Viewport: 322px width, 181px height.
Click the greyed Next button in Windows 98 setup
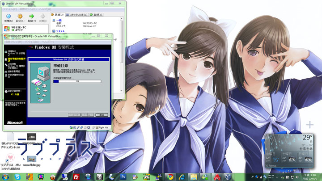pos(88,115)
